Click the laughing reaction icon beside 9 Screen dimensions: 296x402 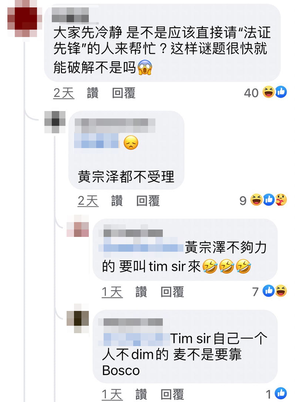[256, 200]
